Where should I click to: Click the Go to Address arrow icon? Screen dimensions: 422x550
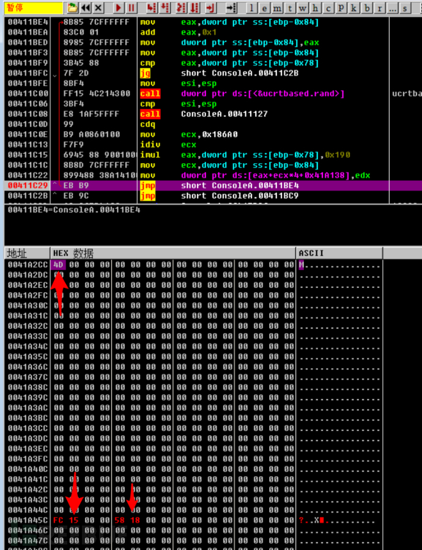click(231, 8)
